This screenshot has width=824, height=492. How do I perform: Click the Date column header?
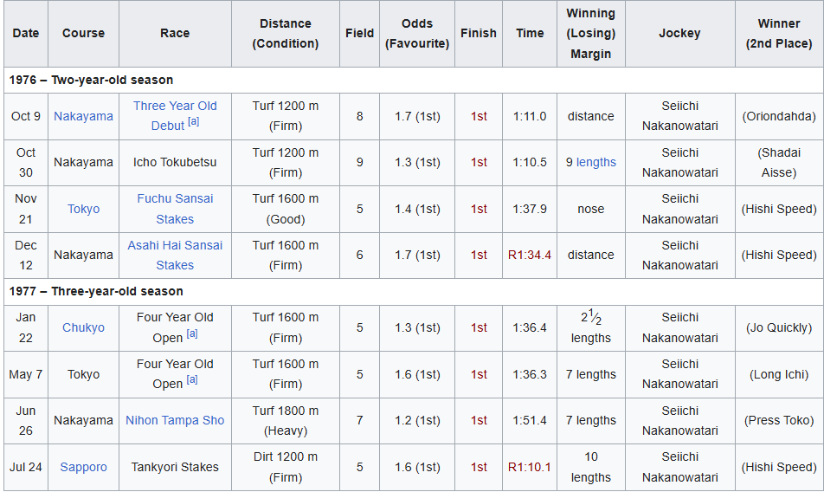tap(26, 34)
